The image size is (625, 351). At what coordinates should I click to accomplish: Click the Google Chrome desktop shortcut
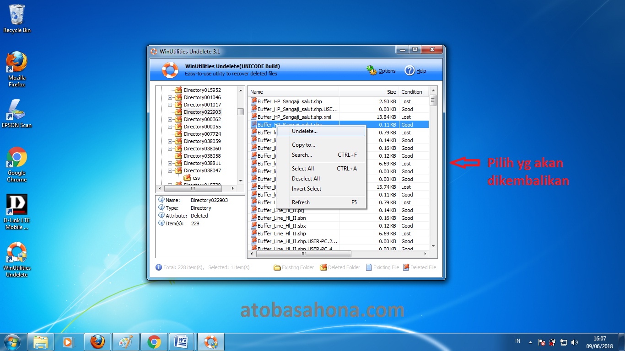[17, 164]
